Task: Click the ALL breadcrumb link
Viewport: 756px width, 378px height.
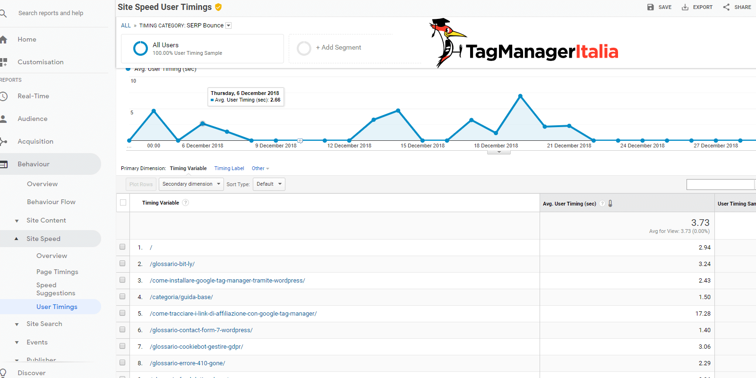Action: click(x=126, y=26)
